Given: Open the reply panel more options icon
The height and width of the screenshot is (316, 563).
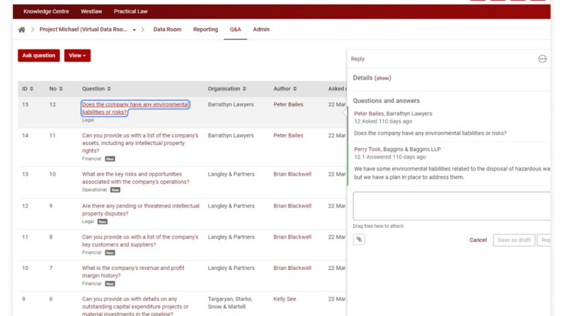Looking at the screenshot, I should (542, 59).
